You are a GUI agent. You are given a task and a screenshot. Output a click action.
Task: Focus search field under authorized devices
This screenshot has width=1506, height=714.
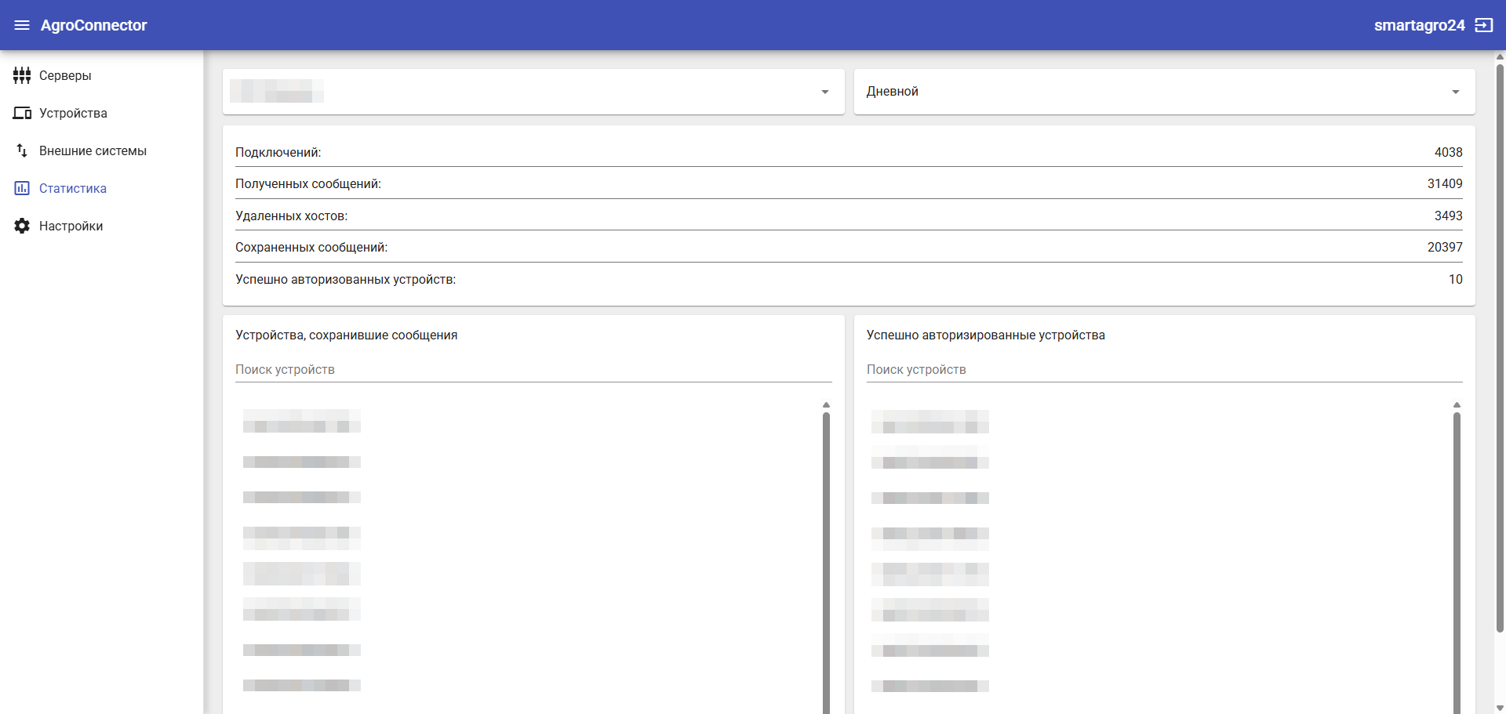click(x=1164, y=369)
